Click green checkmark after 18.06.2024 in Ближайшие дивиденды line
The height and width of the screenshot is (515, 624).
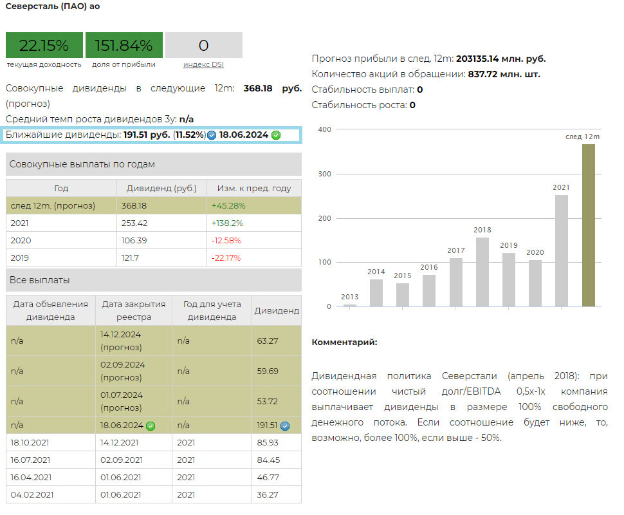click(276, 135)
